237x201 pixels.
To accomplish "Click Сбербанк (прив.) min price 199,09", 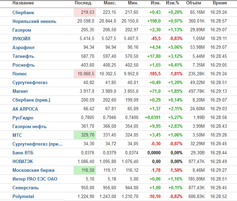I will click(132, 100).
